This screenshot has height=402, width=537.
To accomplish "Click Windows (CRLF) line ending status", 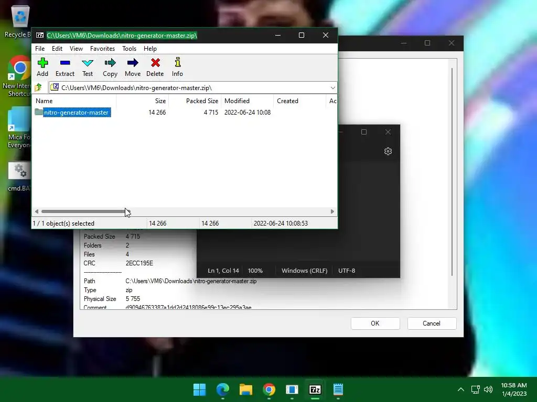I will [305, 271].
